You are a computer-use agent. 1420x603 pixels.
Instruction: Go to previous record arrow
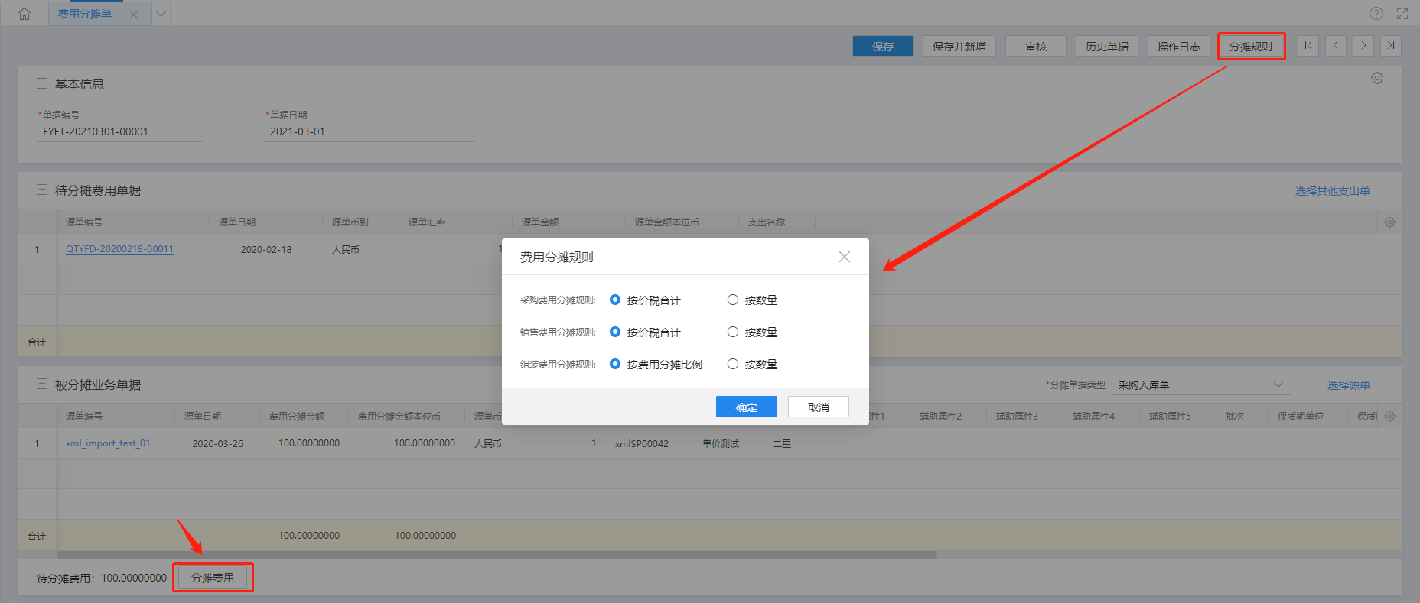[1336, 46]
